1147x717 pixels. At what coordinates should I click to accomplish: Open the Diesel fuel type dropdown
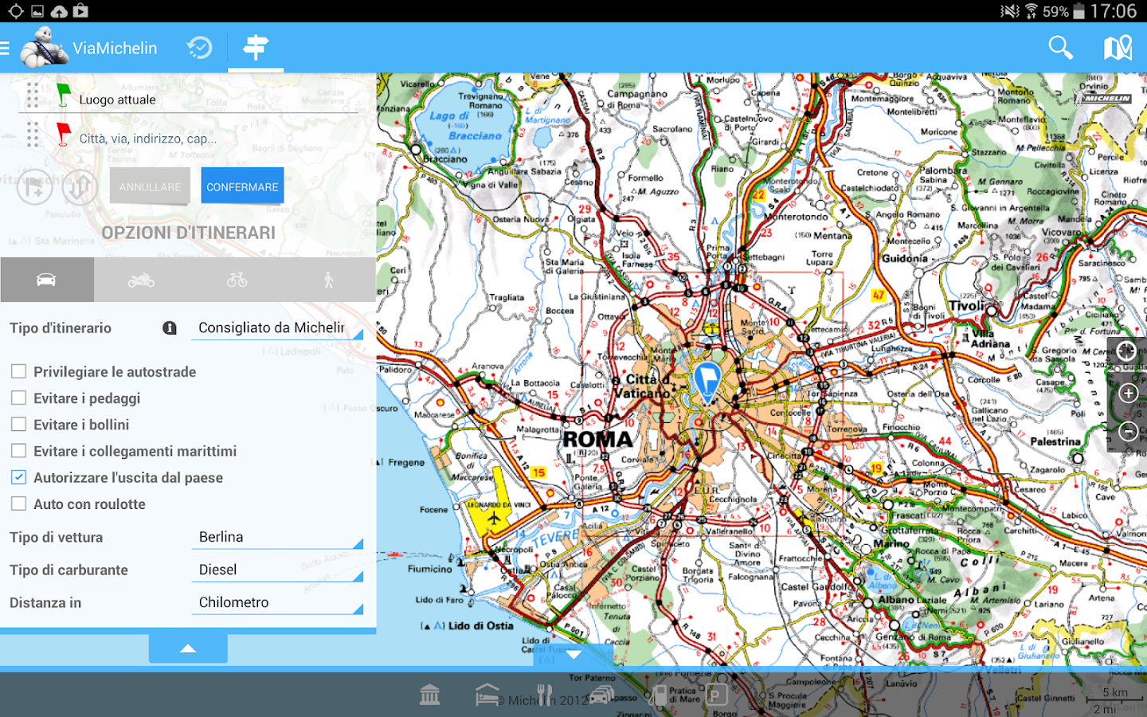[277, 570]
